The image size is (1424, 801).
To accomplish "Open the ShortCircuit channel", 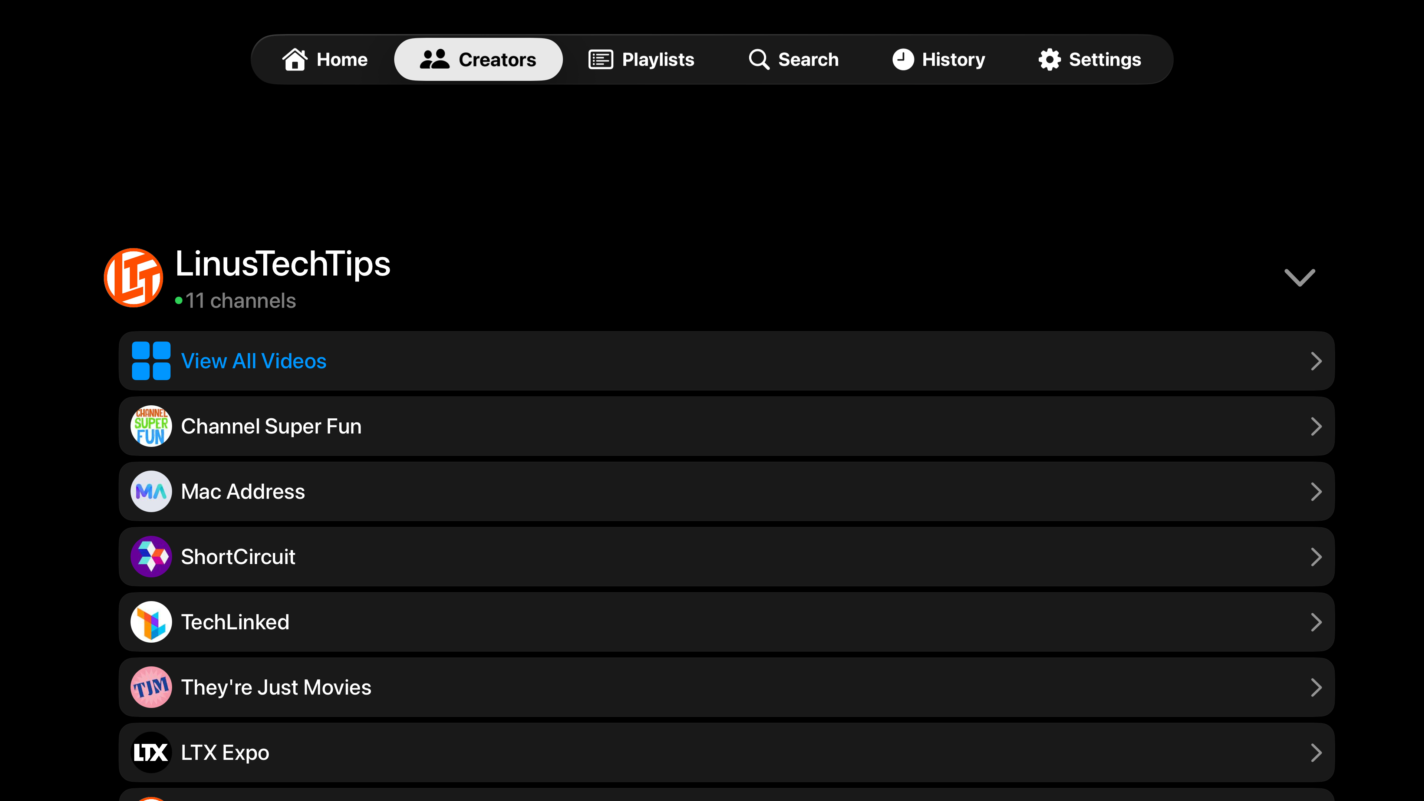I will pos(726,557).
